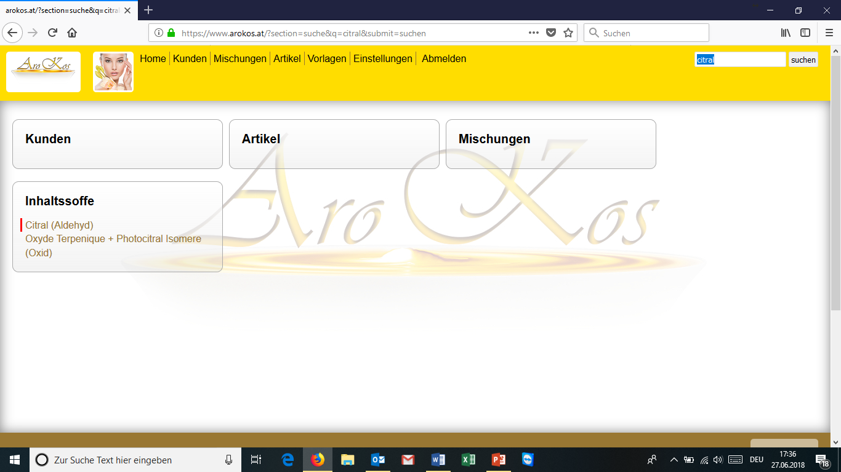841x472 pixels.
Task: Open the Artikel menu item
Action: tap(287, 59)
